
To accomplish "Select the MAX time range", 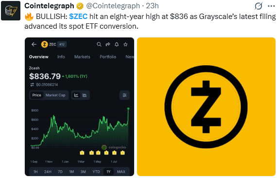I will [121, 172].
